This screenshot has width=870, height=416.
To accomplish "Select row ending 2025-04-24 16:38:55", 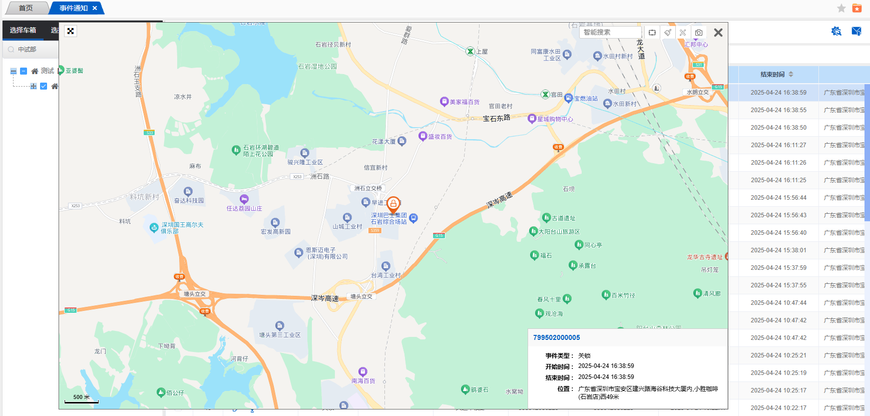I will (x=799, y=110).
